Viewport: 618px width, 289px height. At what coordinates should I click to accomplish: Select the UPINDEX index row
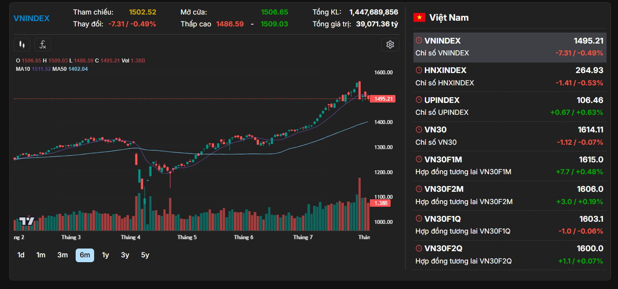tap(510, 106)
